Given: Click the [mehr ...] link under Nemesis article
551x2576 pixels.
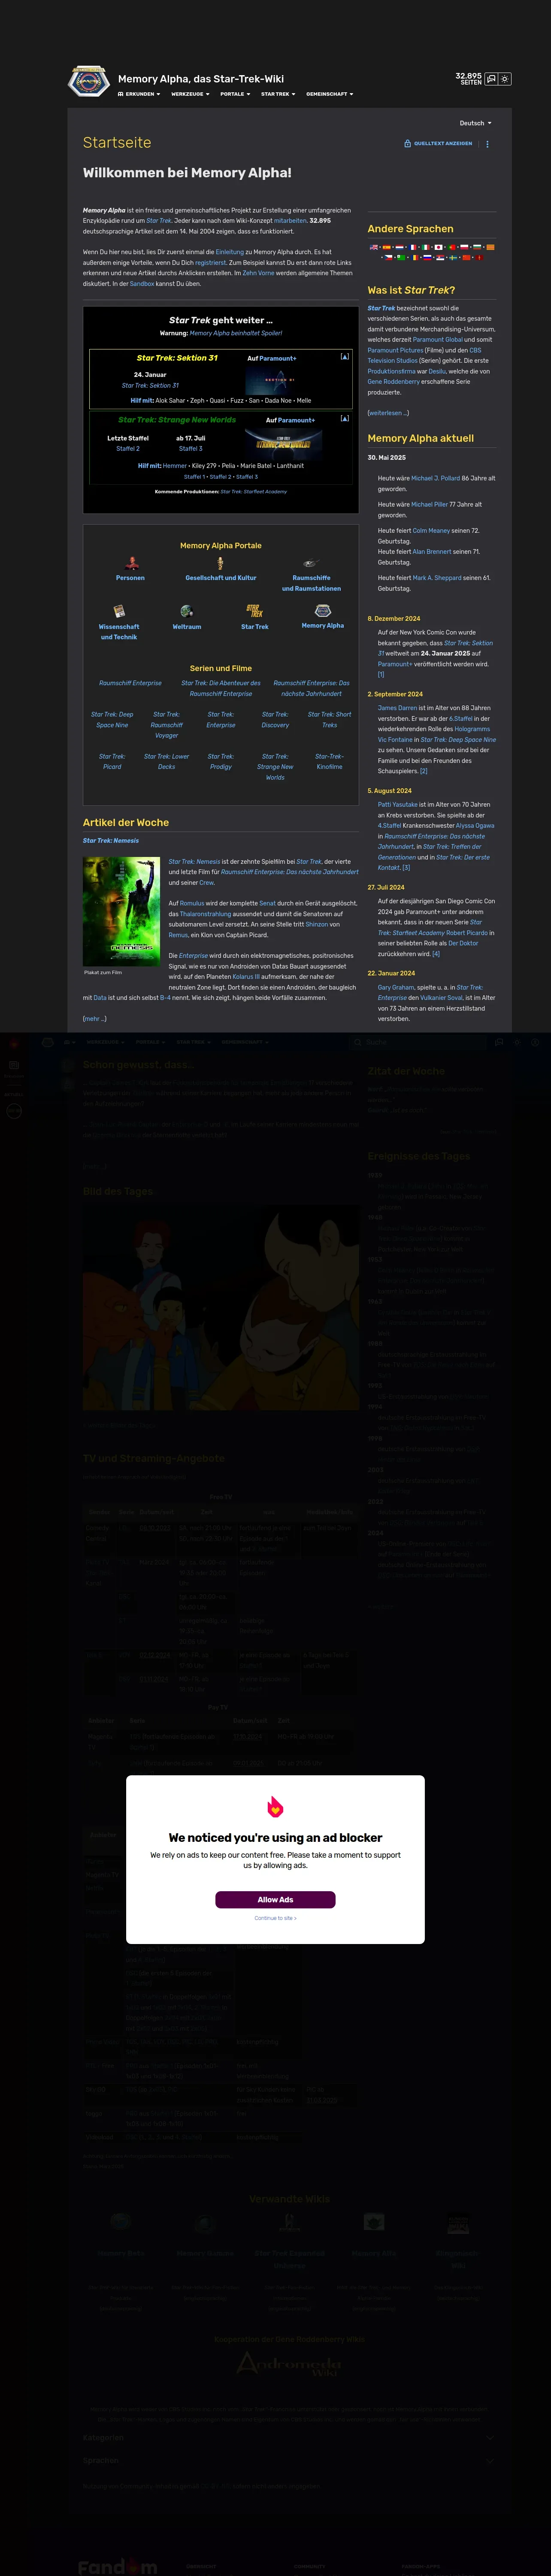Looking at the screenshot, I should (94, 1019).
